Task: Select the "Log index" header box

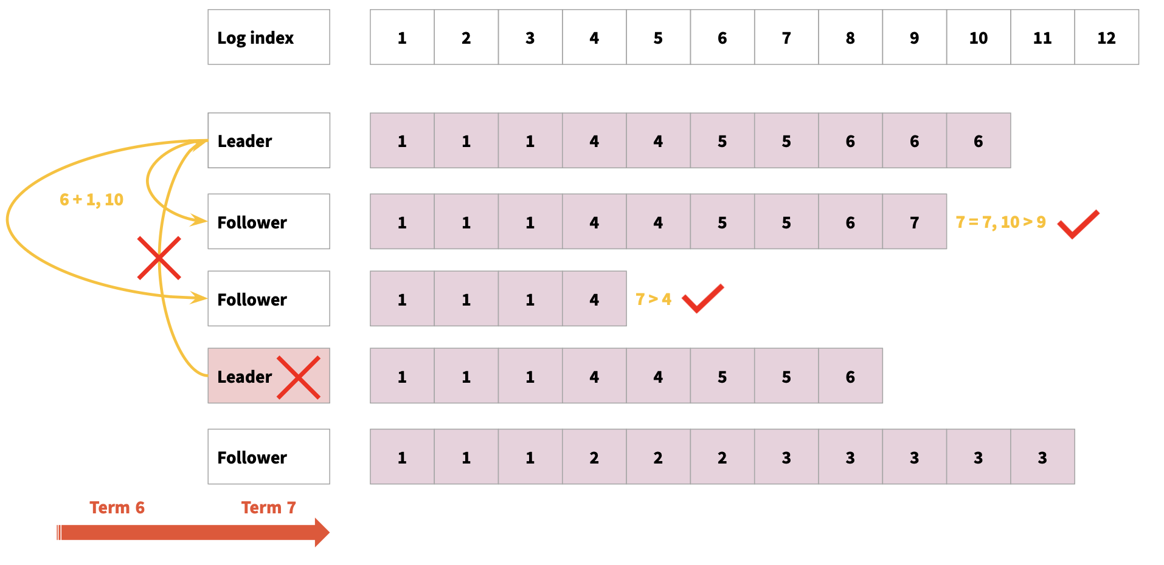Action: (x=268, y=37)
